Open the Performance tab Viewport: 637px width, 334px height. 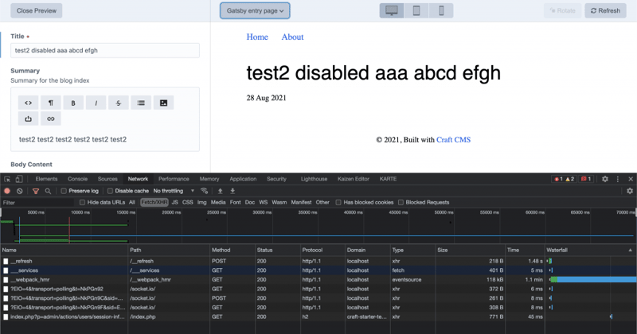(174, 179)
